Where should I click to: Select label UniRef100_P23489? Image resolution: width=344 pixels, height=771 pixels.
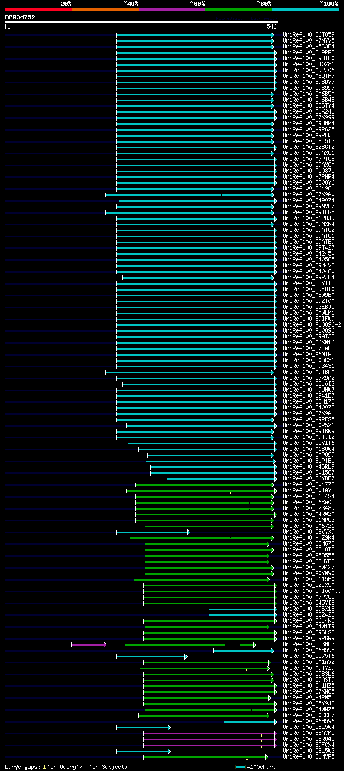pos(309,508)
